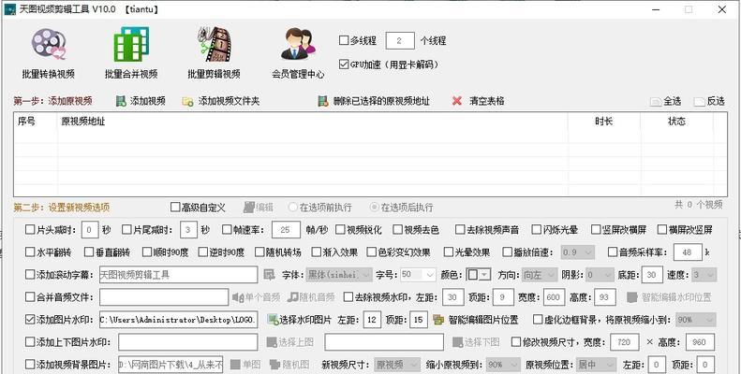Image resolution: width=741 pixels, height=374 pixels.
Task: Click the 编辑 icon next to 高级自定义
Action: point(249,208)
